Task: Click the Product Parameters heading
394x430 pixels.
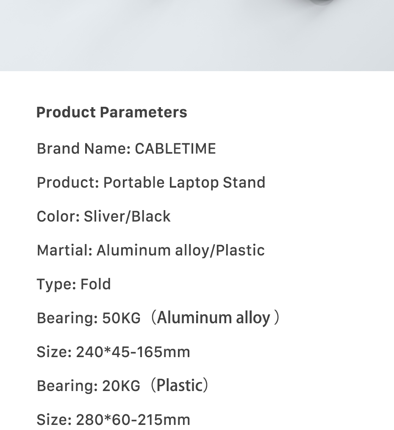Action: [111, 112]
